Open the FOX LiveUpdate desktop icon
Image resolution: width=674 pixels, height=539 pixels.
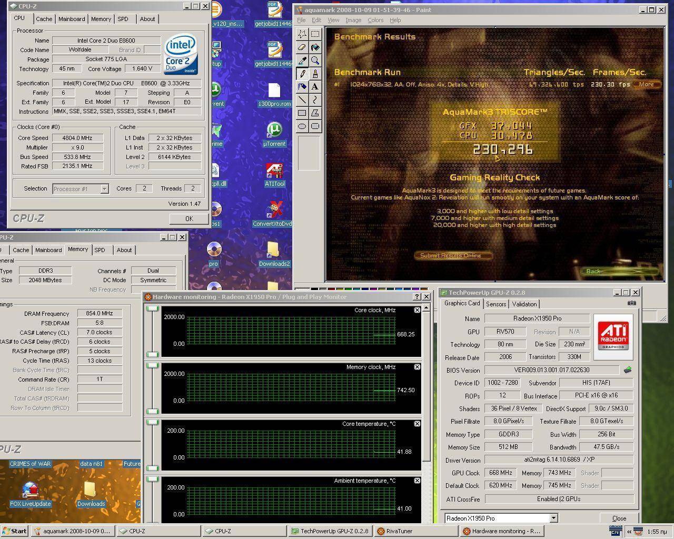pos(31,495)
